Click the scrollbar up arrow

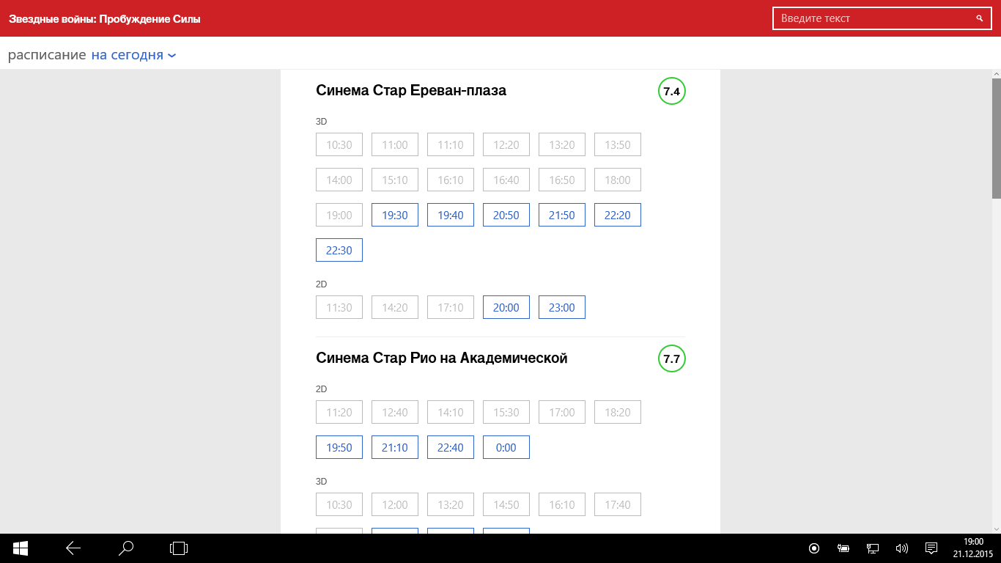(997, 74)
